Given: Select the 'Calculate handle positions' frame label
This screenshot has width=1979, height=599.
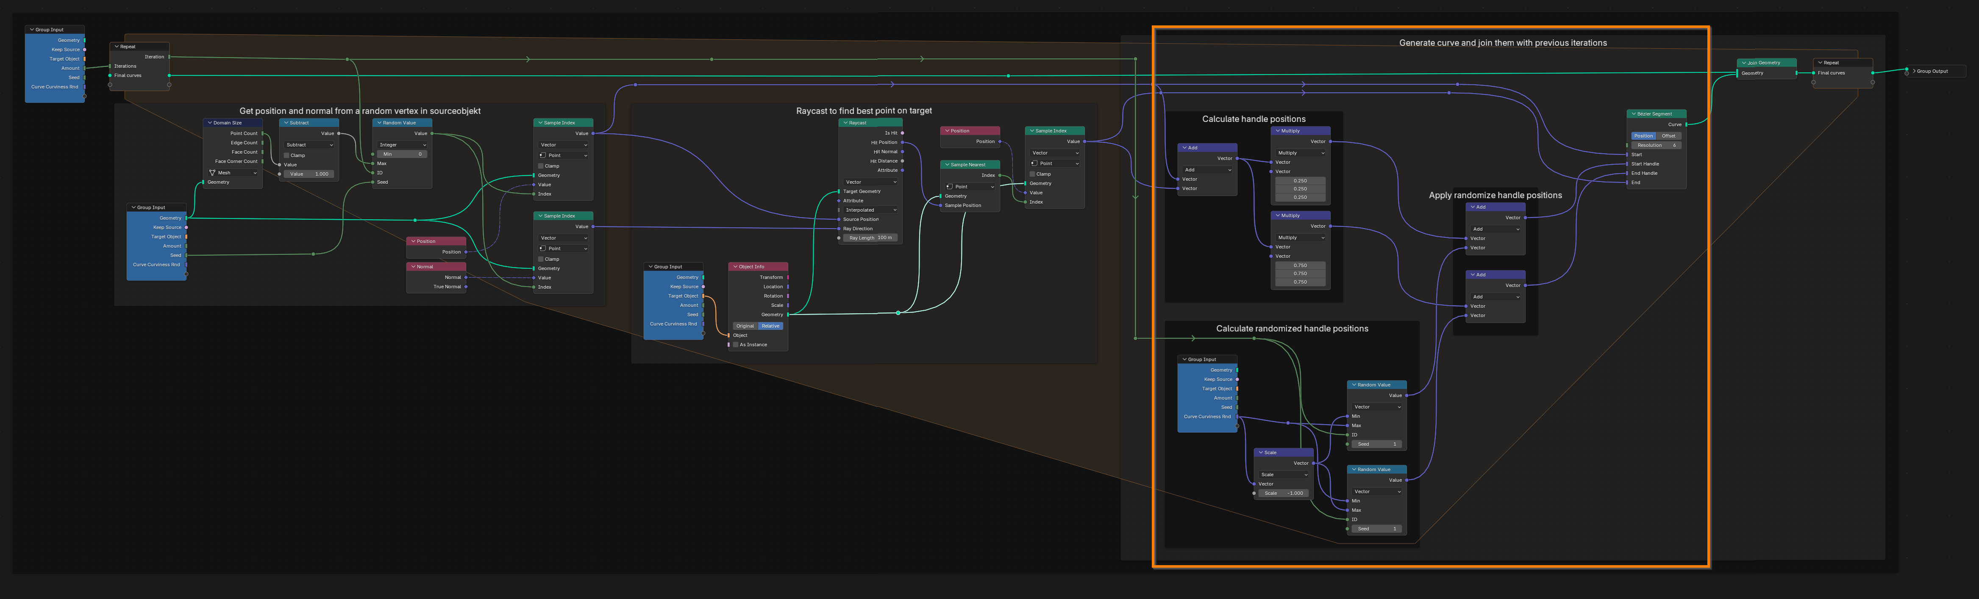Looking at the screenshot, I should pyautogui.click(x=1254, y=119).
